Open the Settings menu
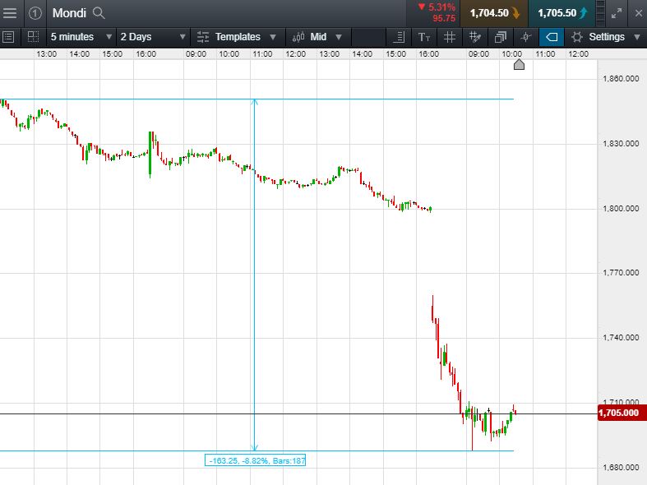This screenshot has width=647, height=485. point(606,37)
